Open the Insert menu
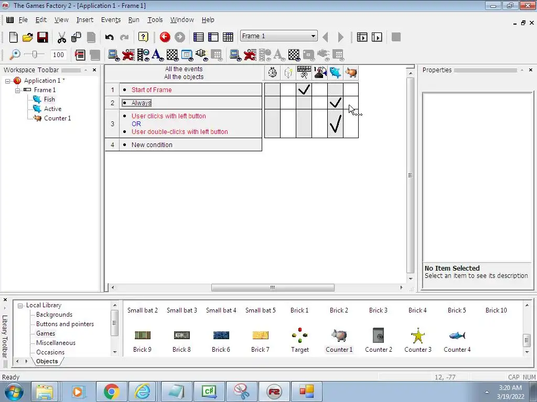537x402 pixels. click(84, 20)
